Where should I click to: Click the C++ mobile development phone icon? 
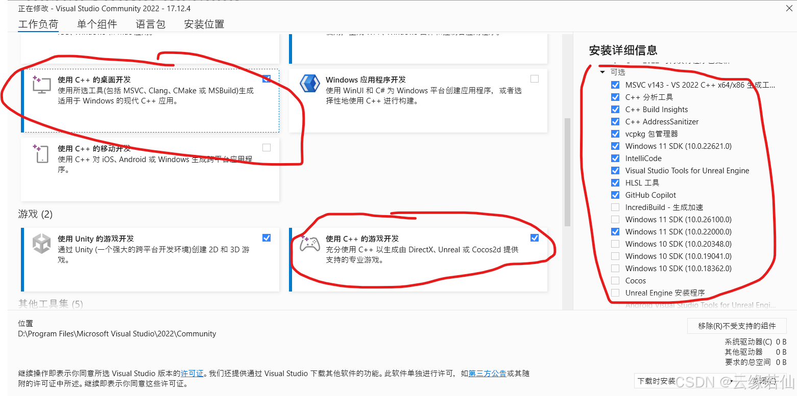pyautogui.click(x=41, y=153)
